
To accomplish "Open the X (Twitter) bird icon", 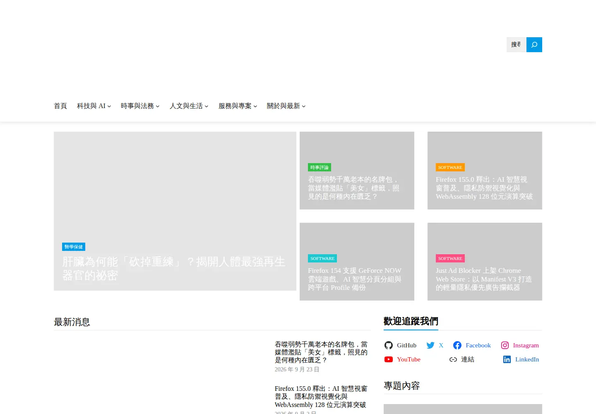I will 430,345.
